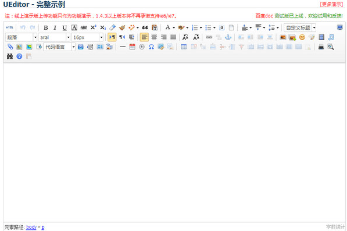
Task: Open search and replace binoculars
Action: coord(10,56)
